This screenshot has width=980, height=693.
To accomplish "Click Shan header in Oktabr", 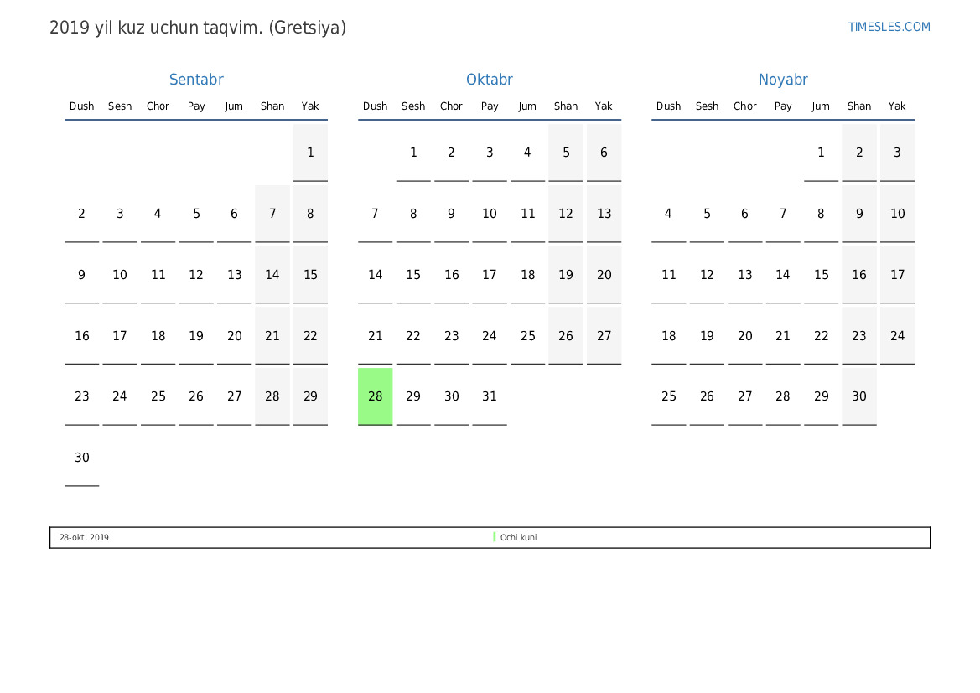I will 566,106.
